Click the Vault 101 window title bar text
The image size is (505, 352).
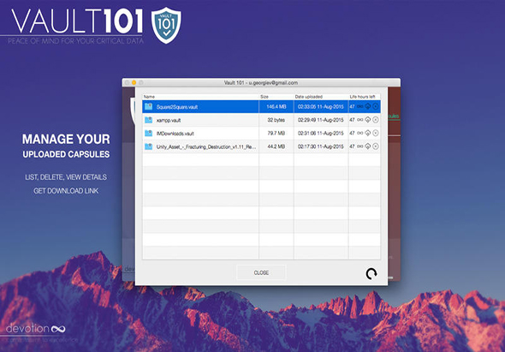pos(261,83)
